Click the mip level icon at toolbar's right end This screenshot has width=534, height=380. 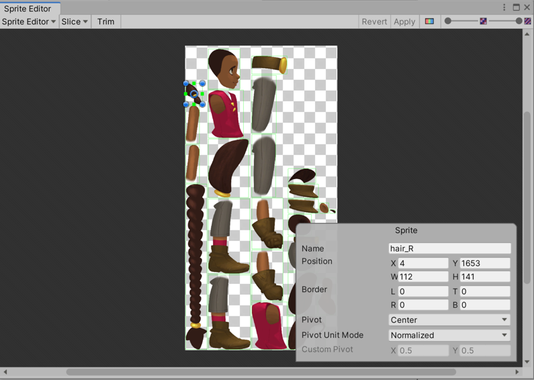[x=528, y=21]
